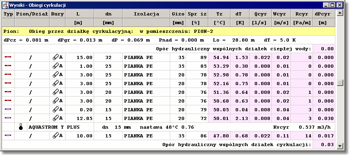This screenshot has height=156, width=350.
Task: Click the AQUASTROM T PLUS valve name
Action: coord(54,127)
